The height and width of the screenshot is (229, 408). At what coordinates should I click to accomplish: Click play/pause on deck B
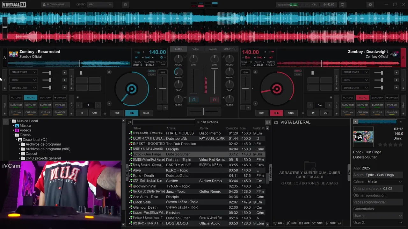276,113
